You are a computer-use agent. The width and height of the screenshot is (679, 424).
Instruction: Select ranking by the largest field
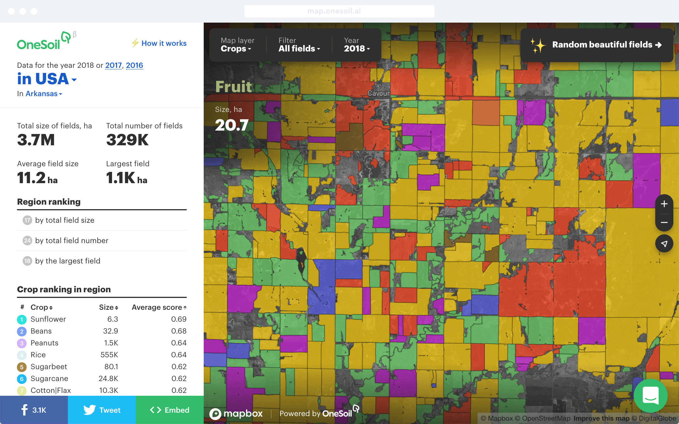click(x=68, y=261)
